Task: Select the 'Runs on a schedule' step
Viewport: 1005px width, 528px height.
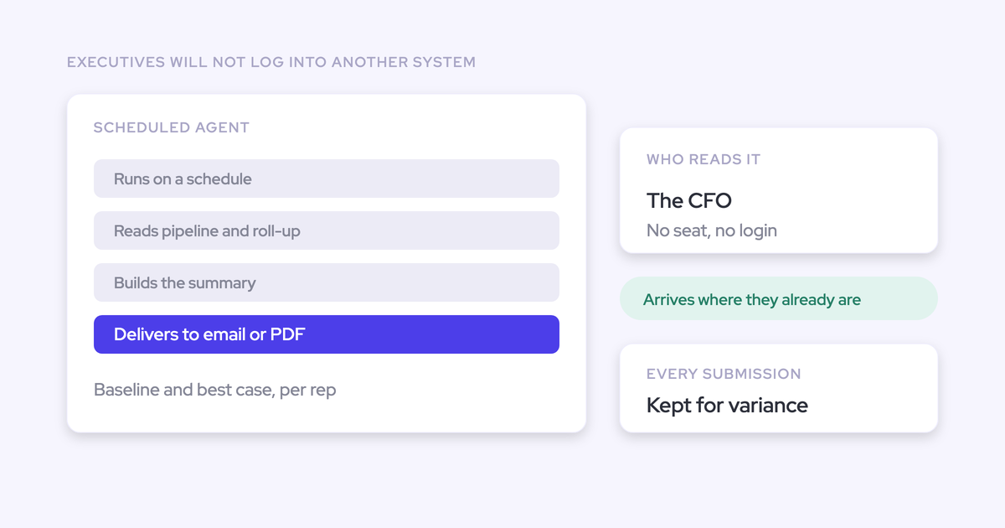Action: (x=327, y=179)
